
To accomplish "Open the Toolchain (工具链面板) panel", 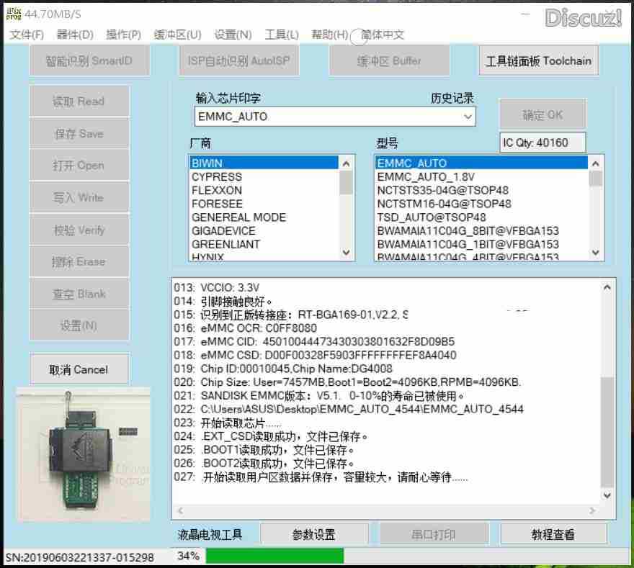I will point(538,61).
